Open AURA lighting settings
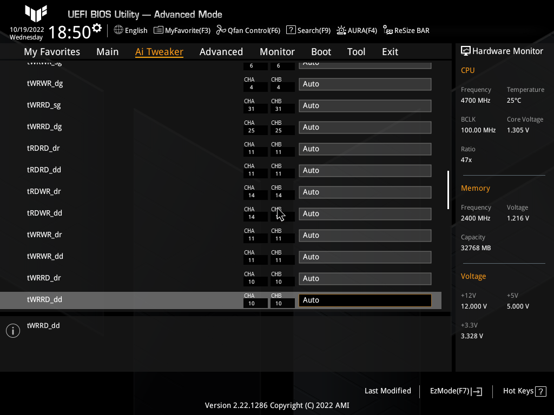Image resolution: width=554 pixels, height=415 pixels. [x=357, y=30]
